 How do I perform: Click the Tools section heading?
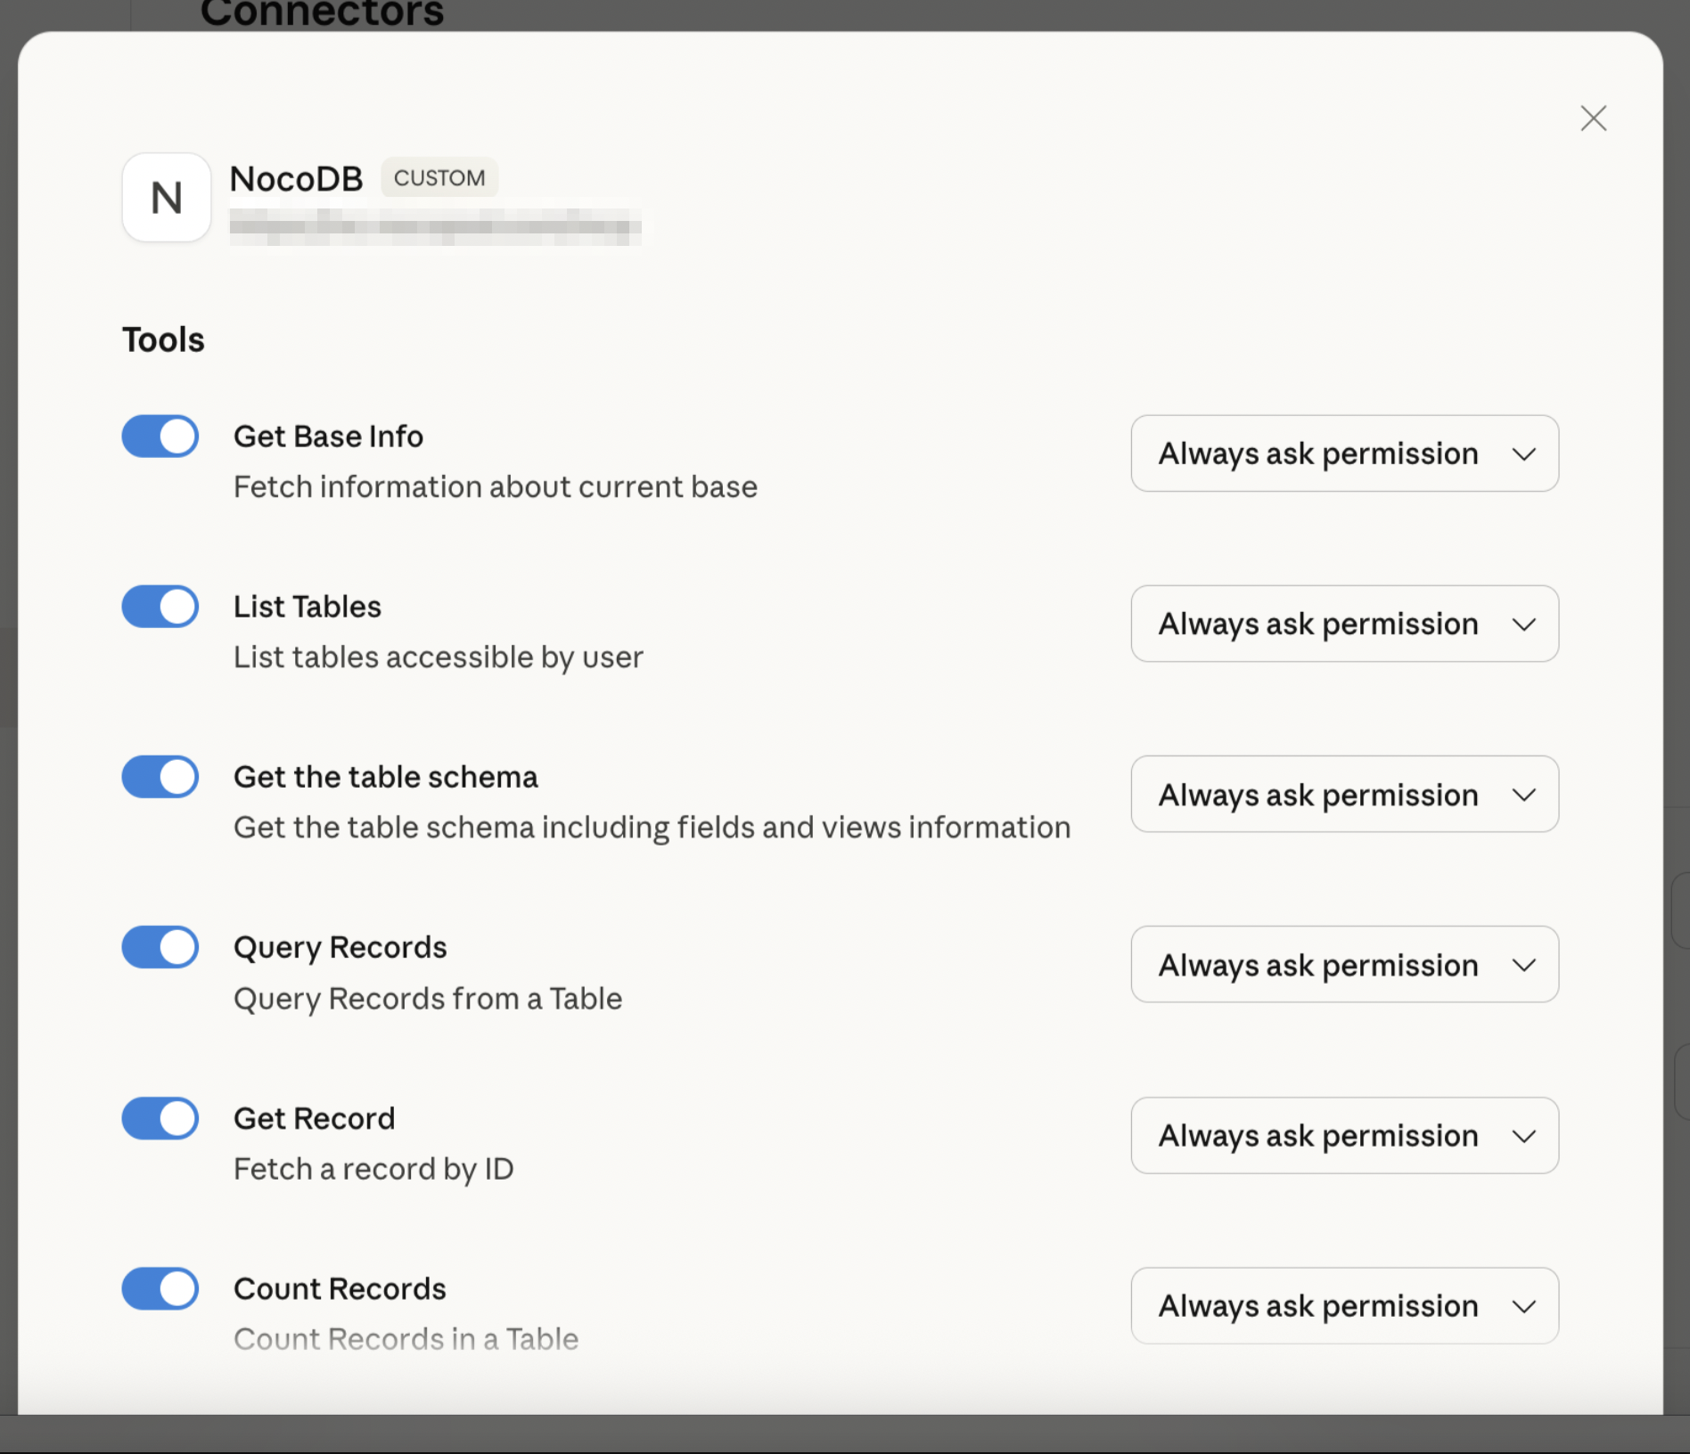click(163, 339)
